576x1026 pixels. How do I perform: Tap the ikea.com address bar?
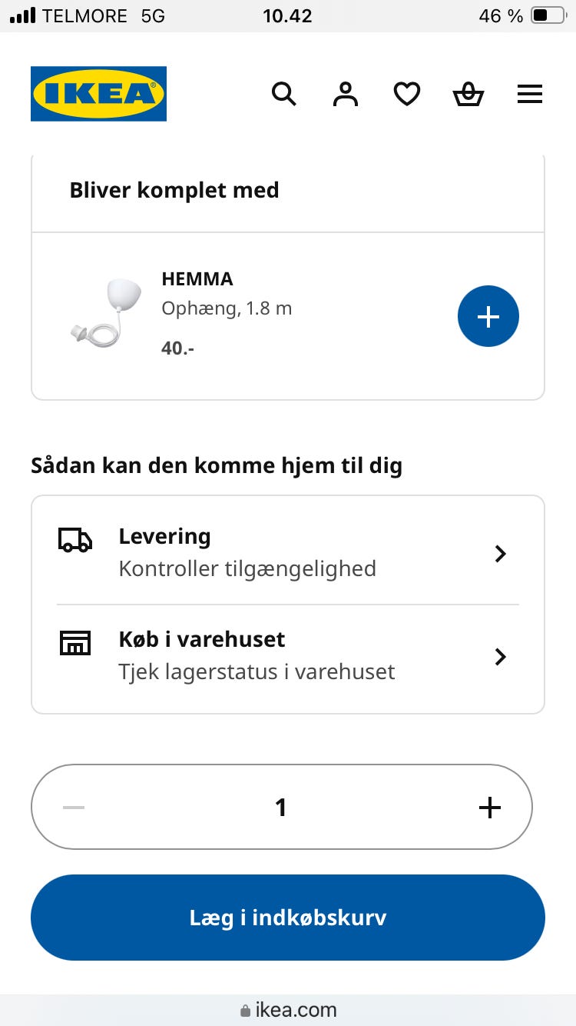(x=288, y=1010)
